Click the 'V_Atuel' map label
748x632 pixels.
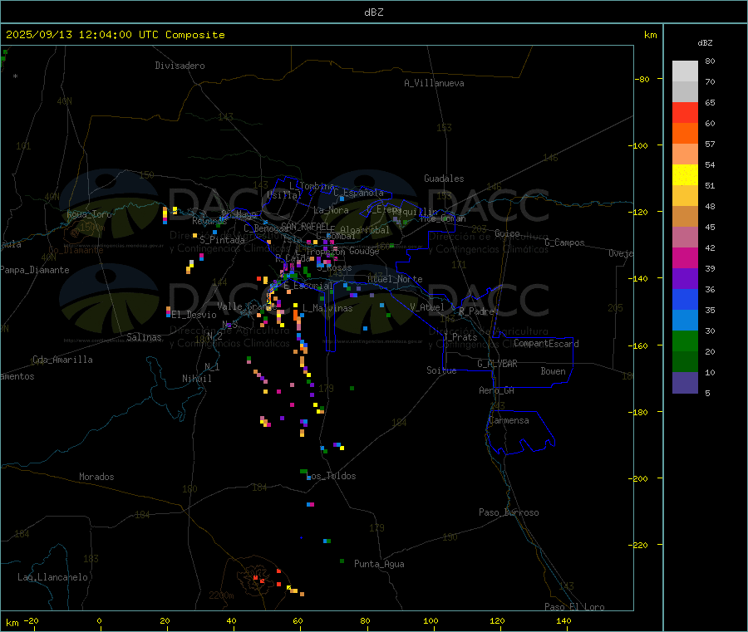point(427,307)
